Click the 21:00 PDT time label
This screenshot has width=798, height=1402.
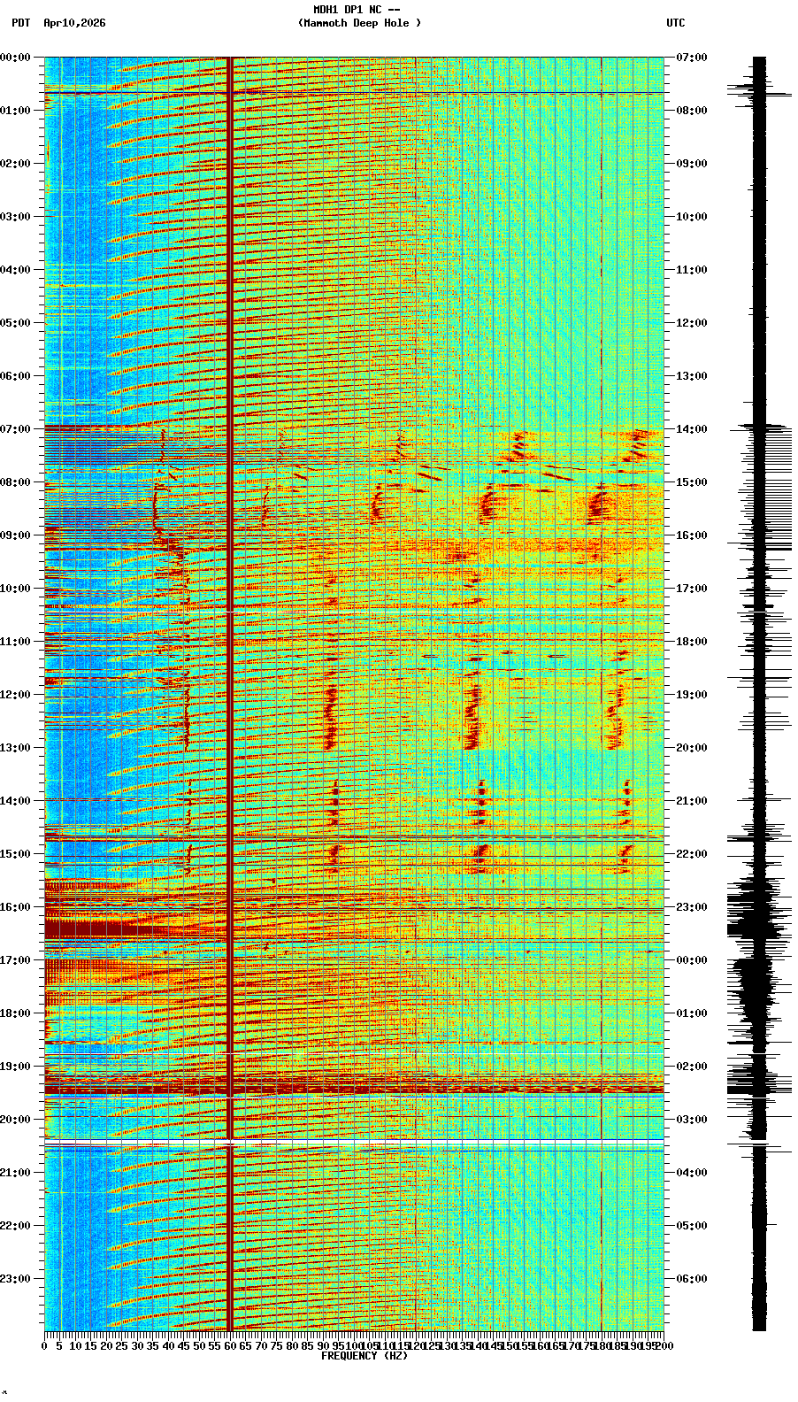click(x=16, y=1173)
